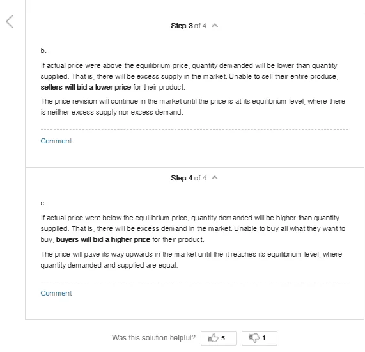Open Comment link under Step 4
The image size is (365, 352).
(x=56, y=293)
